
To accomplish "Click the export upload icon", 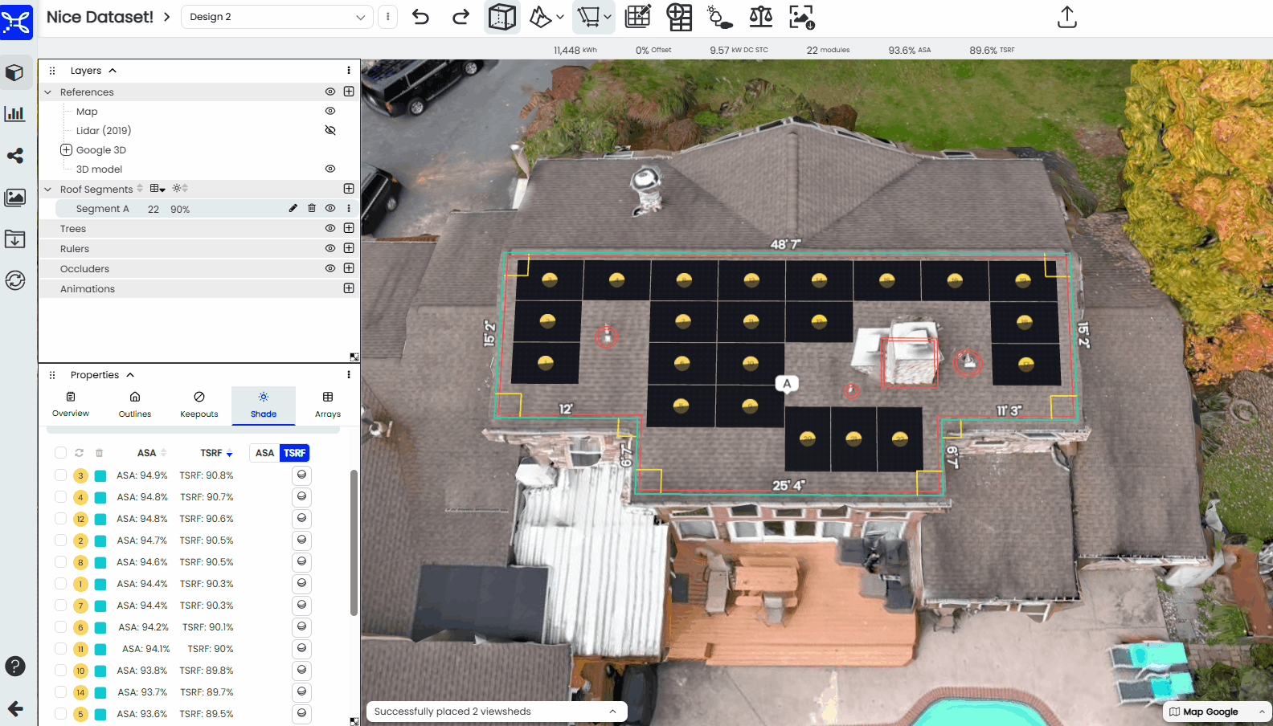I will [1066, 17].
